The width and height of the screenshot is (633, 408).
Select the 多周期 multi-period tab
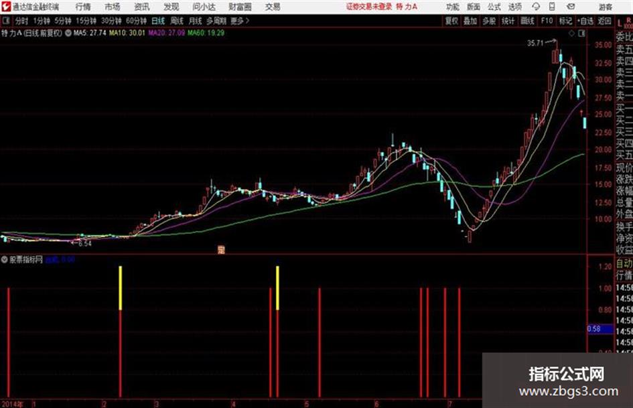[216, 21]
